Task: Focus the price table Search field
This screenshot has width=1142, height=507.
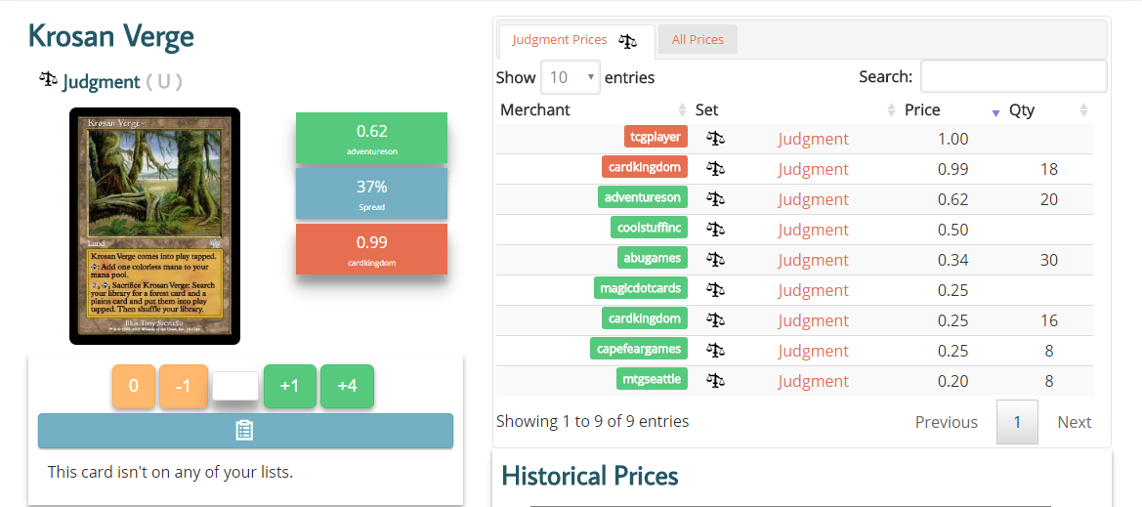Action: [1013, 76]
